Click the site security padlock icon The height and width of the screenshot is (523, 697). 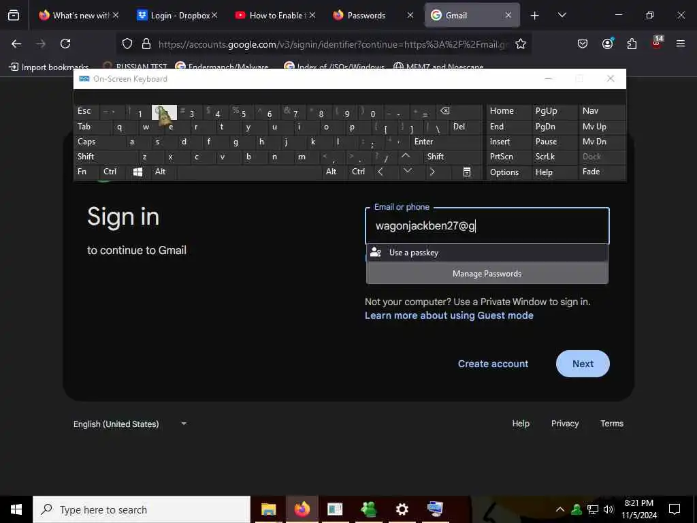click(146, 44)
